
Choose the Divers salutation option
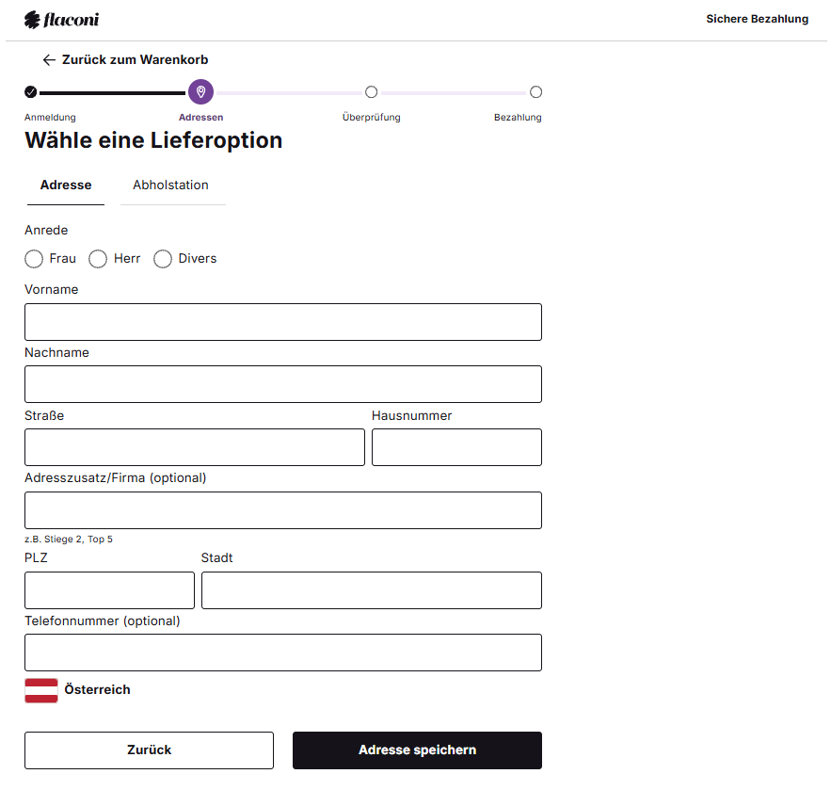coord(163,259)
